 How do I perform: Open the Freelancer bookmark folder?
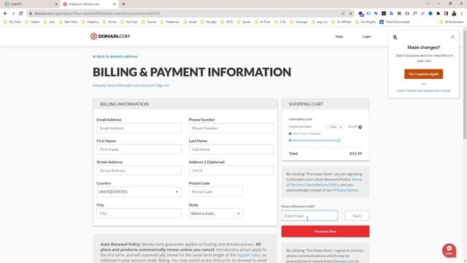coord(170,22)
